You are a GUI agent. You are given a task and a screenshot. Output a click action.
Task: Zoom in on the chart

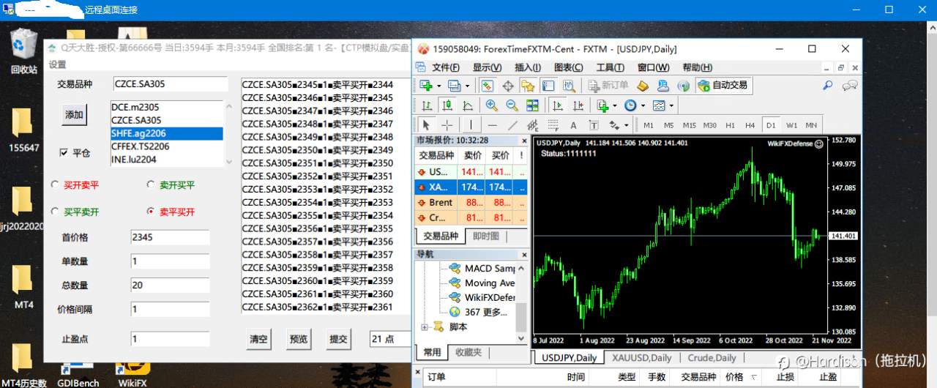(x=491, y=105)
